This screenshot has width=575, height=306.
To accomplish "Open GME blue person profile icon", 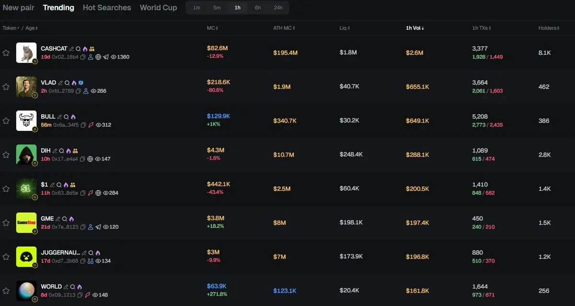I will 91,227.
